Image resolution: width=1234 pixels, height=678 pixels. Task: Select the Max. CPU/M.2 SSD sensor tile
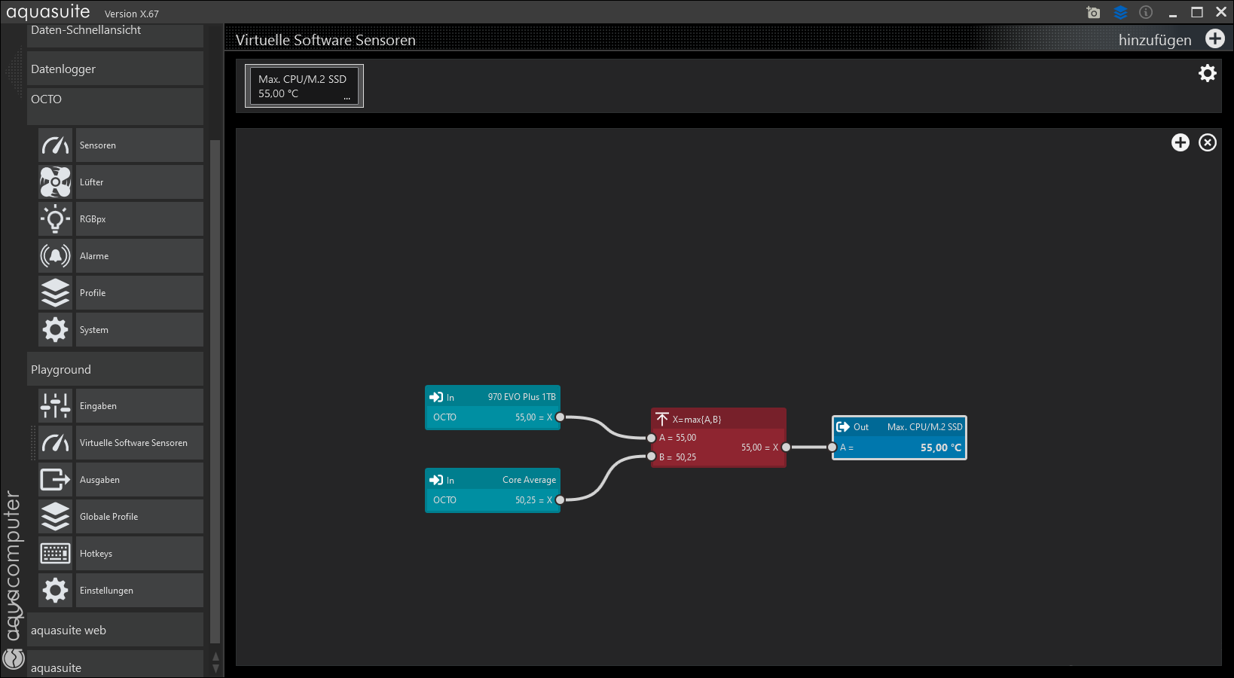click(304, 86)
